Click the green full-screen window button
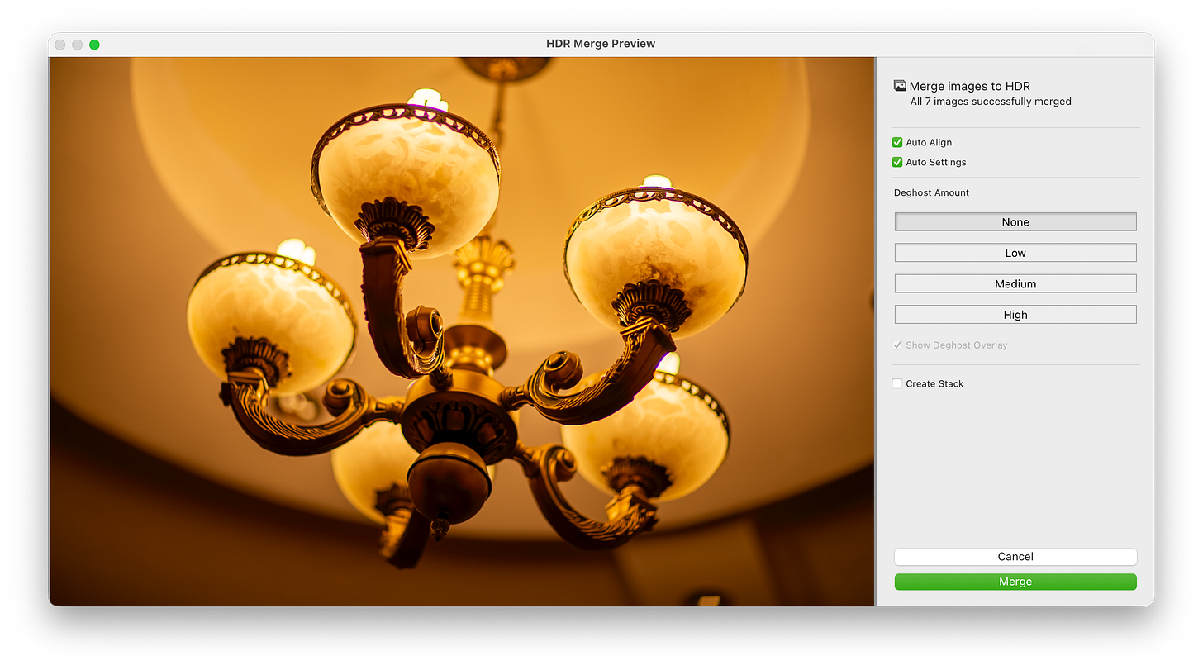The width and height of the screenshot is (1203, 670). pos(94,44)
